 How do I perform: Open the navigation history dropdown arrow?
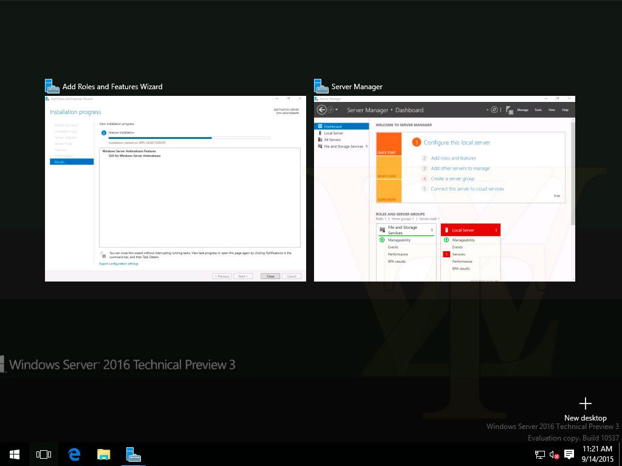point(337,110)
